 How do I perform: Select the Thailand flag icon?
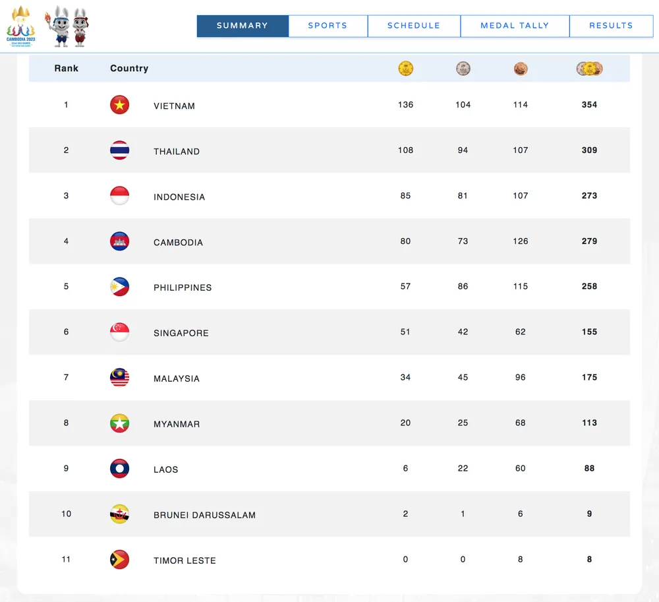[x=119, y=150]
